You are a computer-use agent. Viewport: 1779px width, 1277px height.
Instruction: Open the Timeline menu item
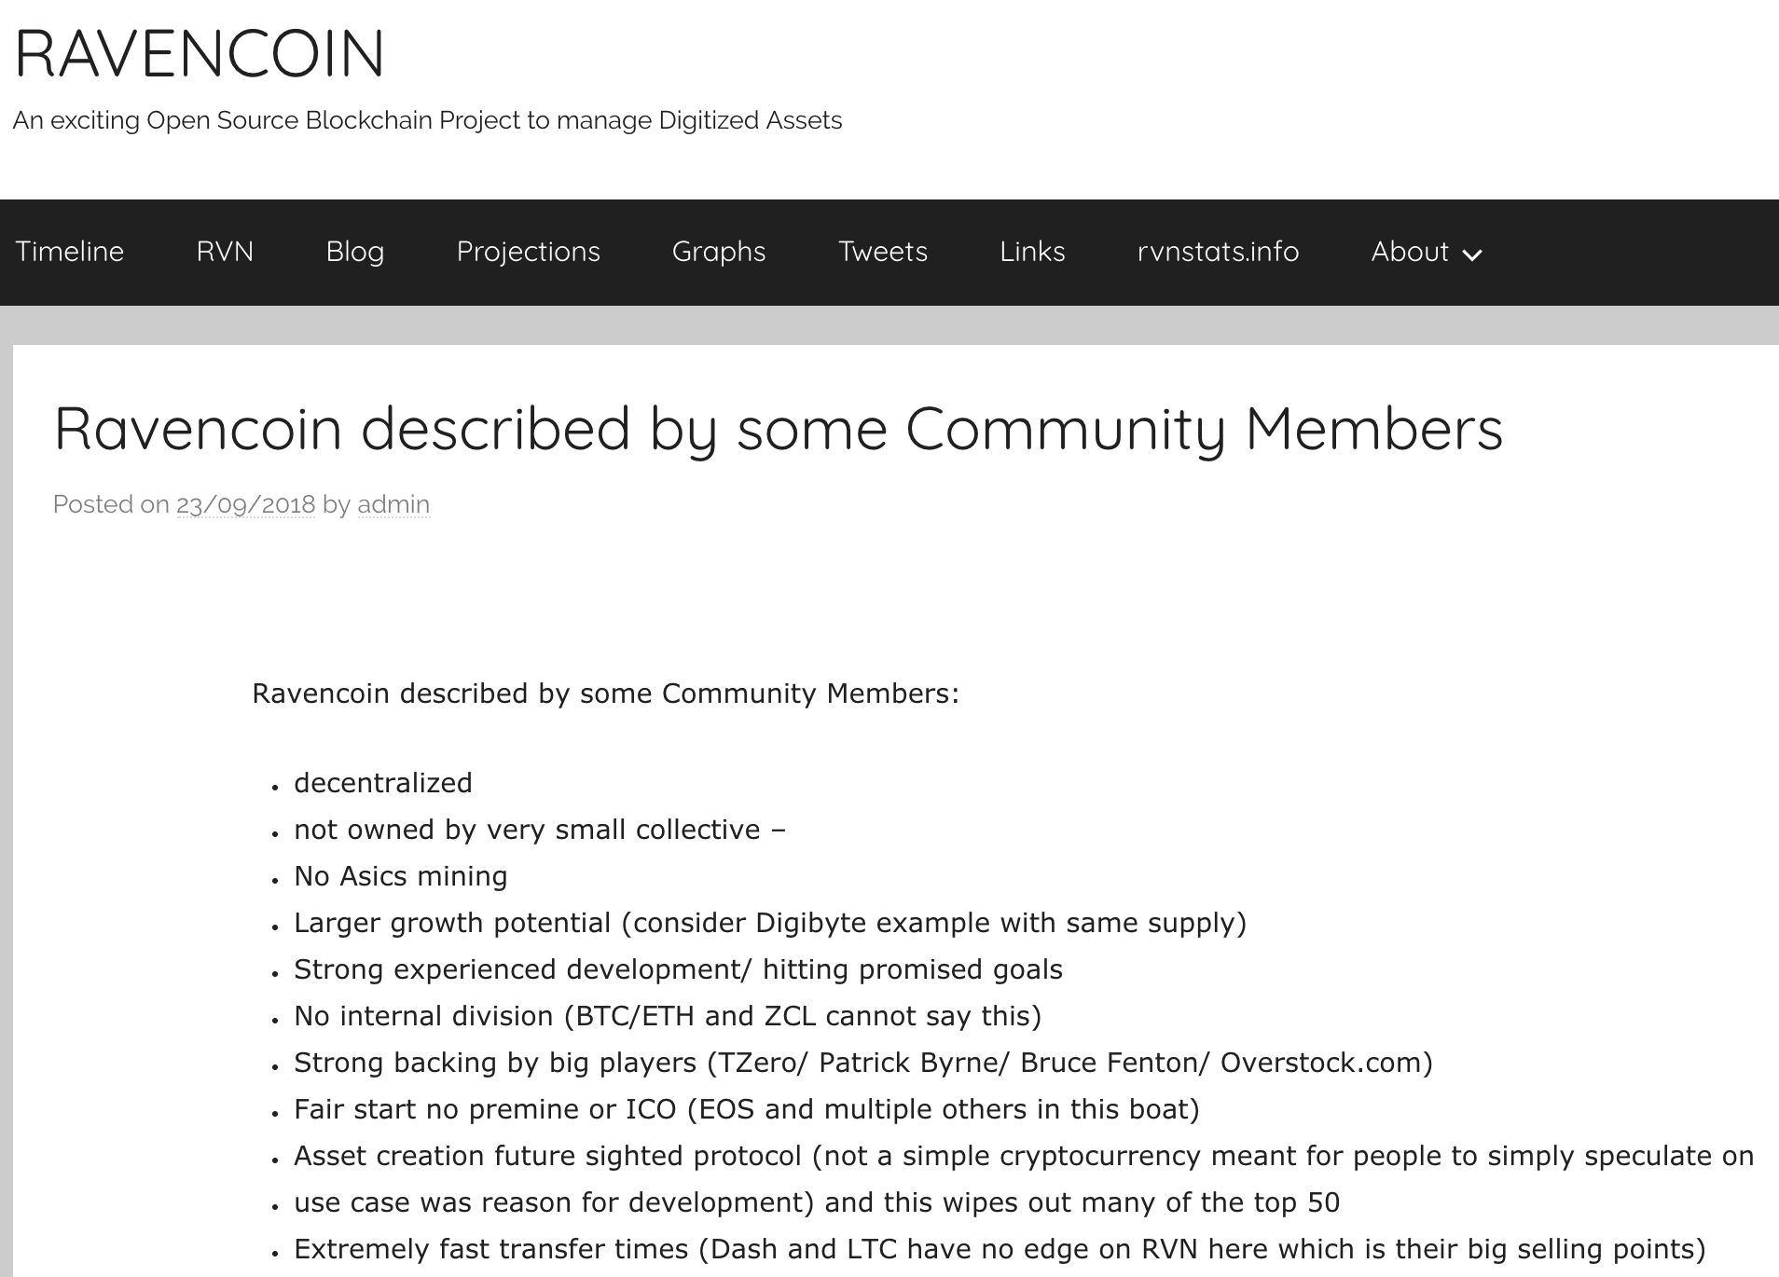pyautogui.click(x=69, y=252)
